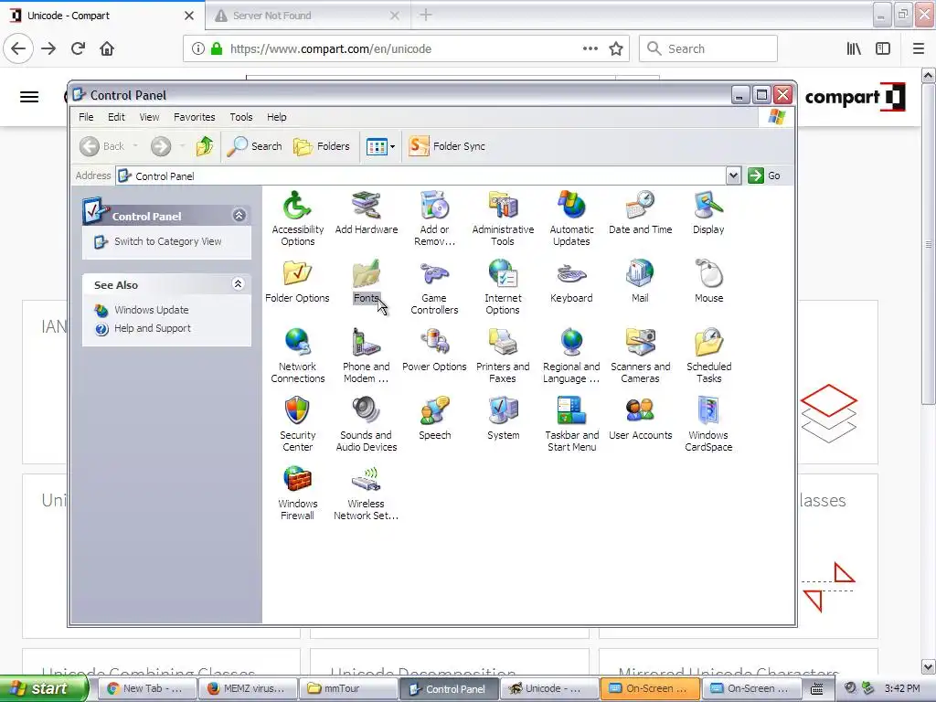This screenshot has height=702, width=936.
Task: Click Switch to Category View link
Action: pyautogui.click(x=168, y=241)
